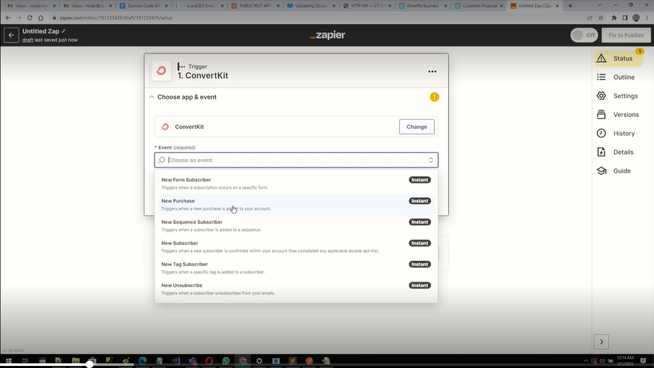Click the Zapier logo
Viewport: 654px width, 368px height.
[327, 35]
